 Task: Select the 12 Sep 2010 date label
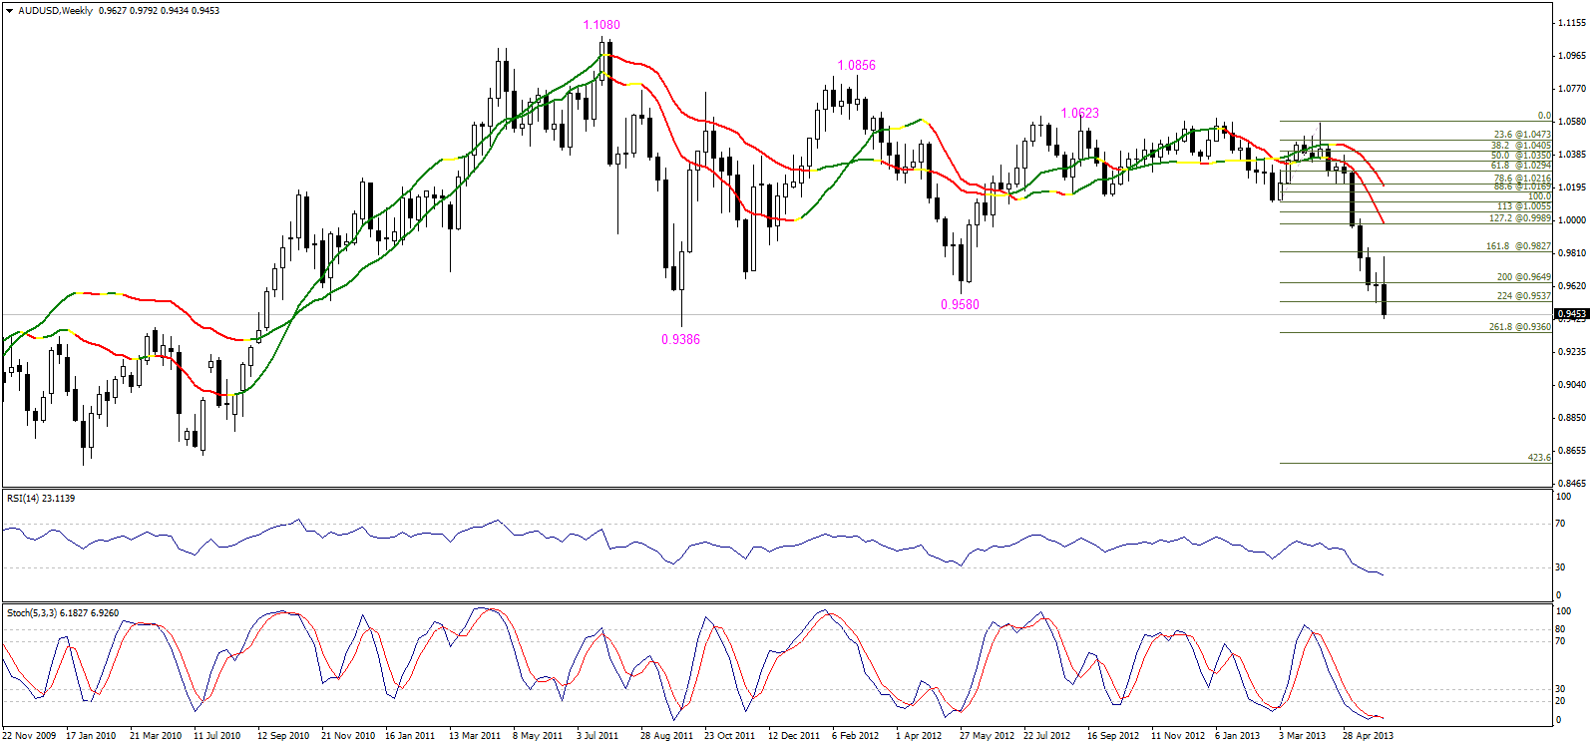(x=283, y=736)
